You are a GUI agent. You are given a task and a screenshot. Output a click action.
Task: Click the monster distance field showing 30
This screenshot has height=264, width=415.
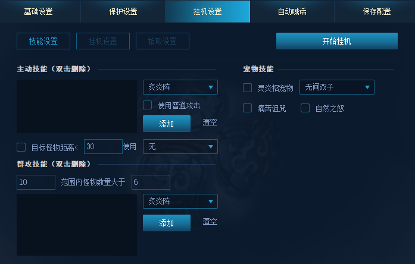(x=103, y=146)
